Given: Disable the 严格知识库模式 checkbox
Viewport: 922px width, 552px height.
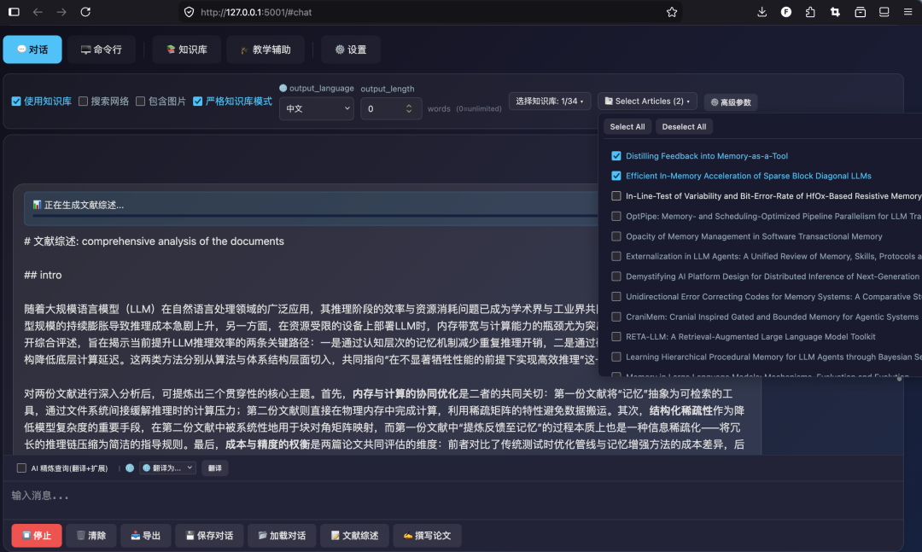Looking at the screenshot, I should (197, 102).
